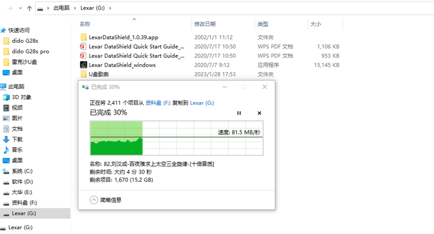This screenshot has width=434, height=234.
Task: Click file name U盘歌曲
Action: (99, 74)
